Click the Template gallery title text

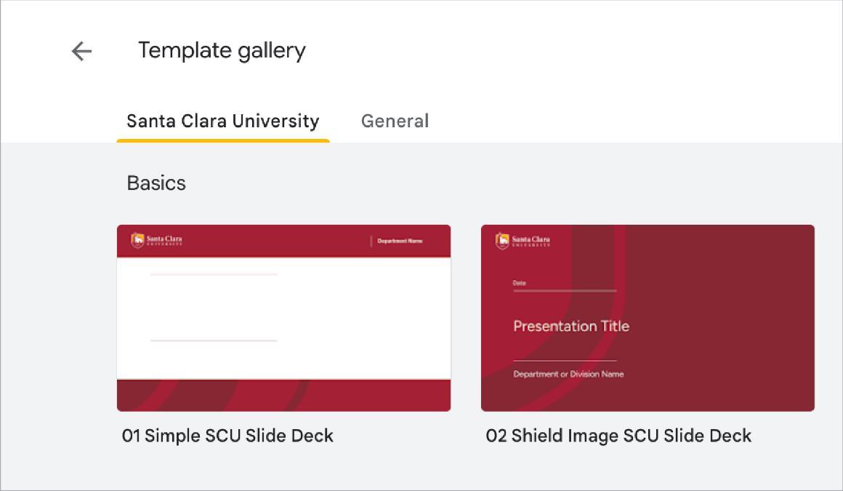click(x=221, y=49)
